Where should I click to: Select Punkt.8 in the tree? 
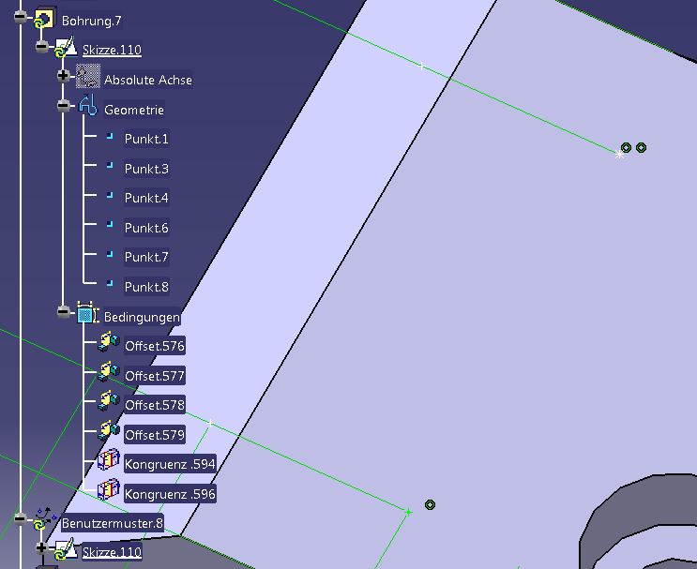click(146, 287)
